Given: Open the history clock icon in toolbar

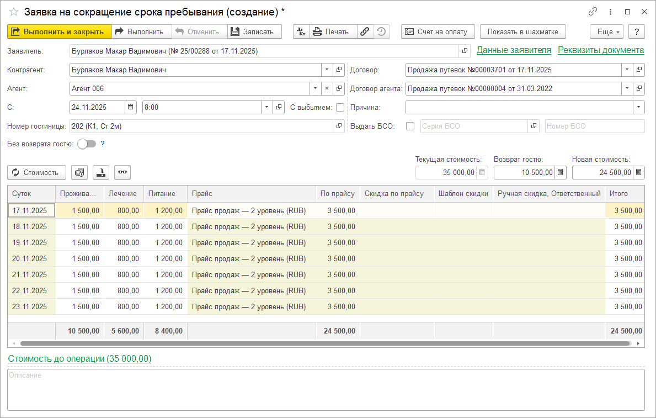Looking at the screenshot, I should click(381, 31).
